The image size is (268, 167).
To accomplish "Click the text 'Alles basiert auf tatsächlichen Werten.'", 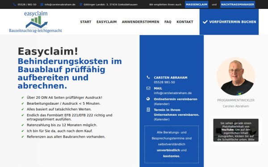I will point(59,109).
